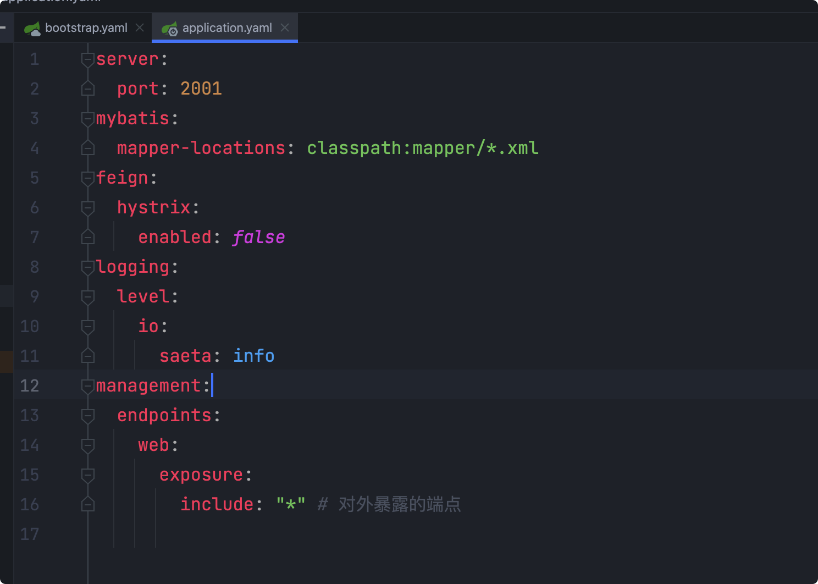Fold the hystrix section

(x=88, y=208)
